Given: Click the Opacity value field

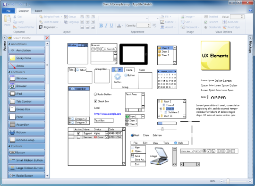Looking at the screenshot, I should click(142, 25).
